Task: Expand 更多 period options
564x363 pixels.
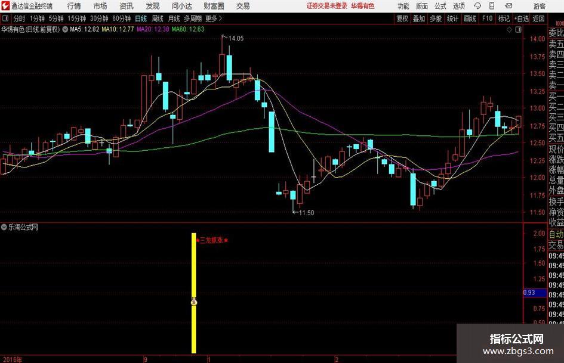Action: pos(214,18)
